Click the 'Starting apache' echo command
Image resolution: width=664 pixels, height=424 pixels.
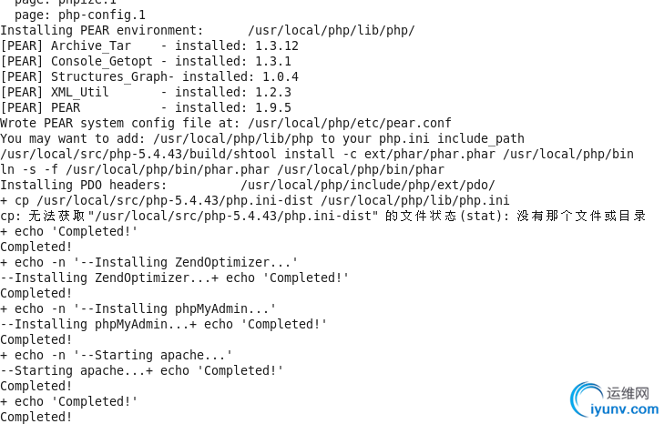pyautogui.click(x=116, y=355)
